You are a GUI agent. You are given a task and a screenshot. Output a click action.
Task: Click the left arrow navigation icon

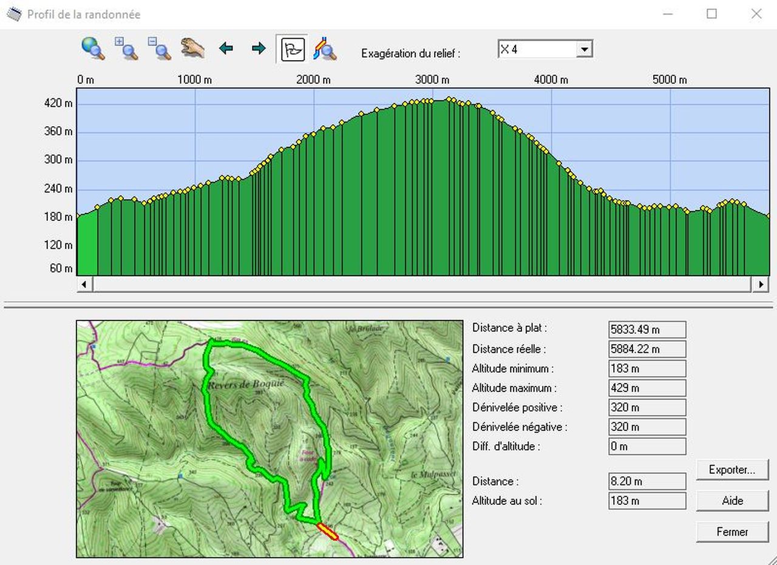[x=226, y=49]
